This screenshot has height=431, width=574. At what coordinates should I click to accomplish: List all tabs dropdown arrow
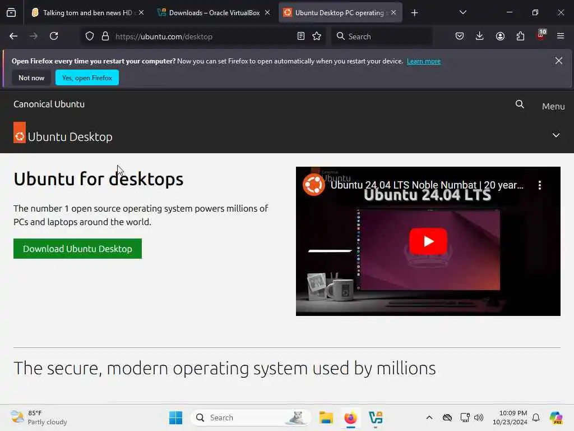click(x=462, y=13)
